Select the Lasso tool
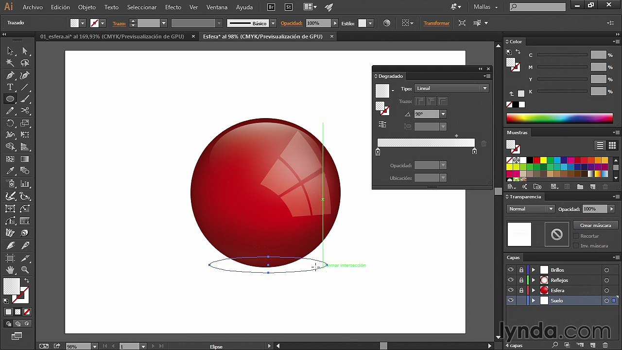The height and width of the screenshot is (350, 622). click(25, 63)
